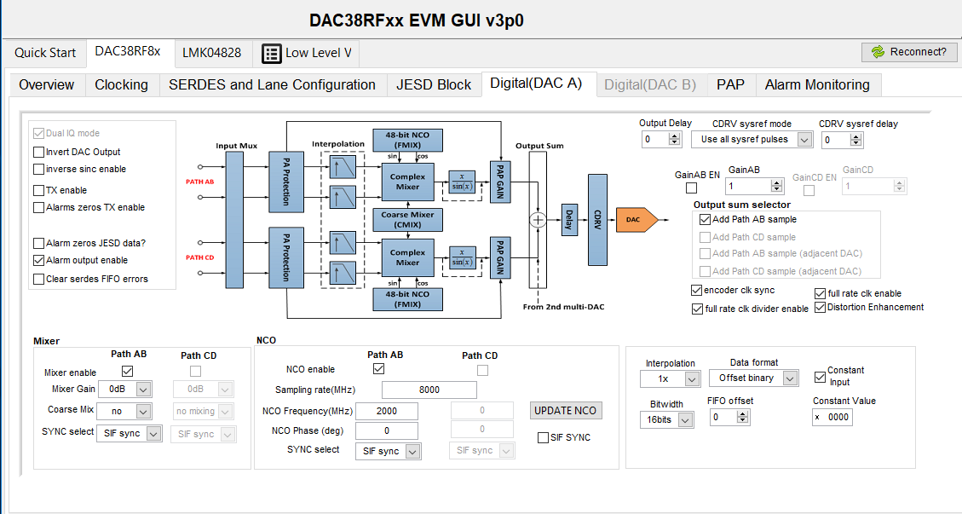
Task: Open Path AB Mixer Gain dropdown
Action: coord(143,390)
